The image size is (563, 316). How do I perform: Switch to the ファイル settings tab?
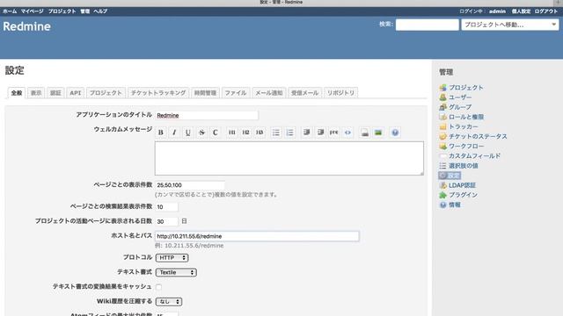[x=236, y=93]
